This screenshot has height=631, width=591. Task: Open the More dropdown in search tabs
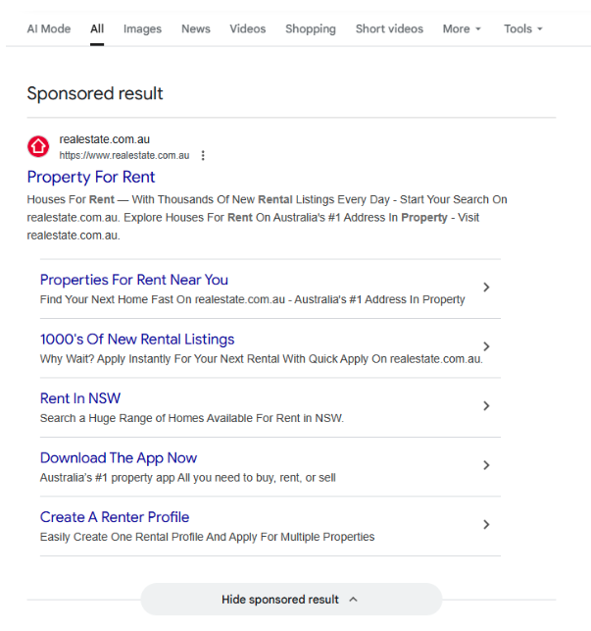(x=462, y=29)
